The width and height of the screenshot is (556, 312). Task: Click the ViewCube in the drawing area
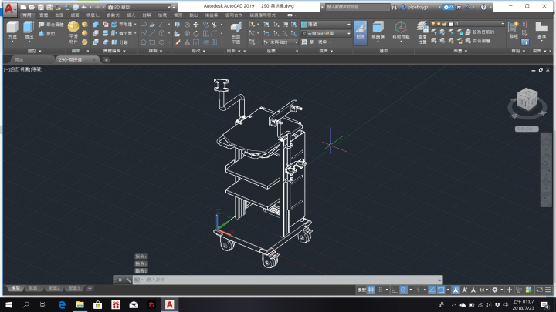pos(527,99)
